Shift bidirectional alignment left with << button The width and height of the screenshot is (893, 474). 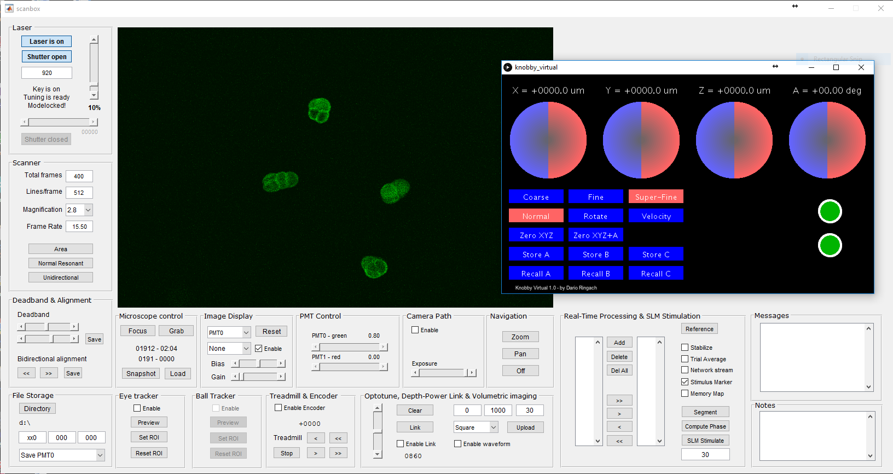tap(26, 373)
